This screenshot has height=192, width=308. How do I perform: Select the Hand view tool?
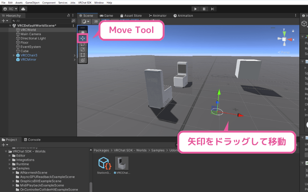(x=82, y=32)
